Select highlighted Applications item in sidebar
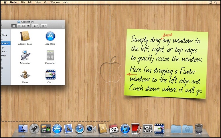The width and height of the screenshot is (221, 138). (x=5, y=43)
